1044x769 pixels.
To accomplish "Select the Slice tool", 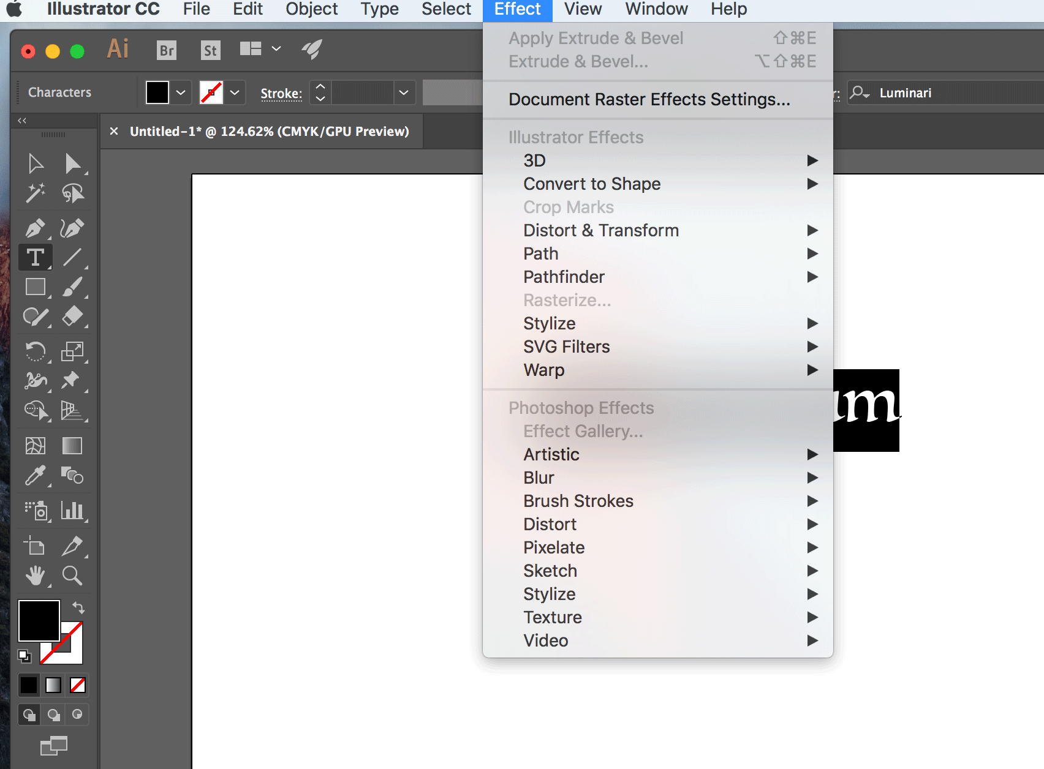I will [72, 546].
